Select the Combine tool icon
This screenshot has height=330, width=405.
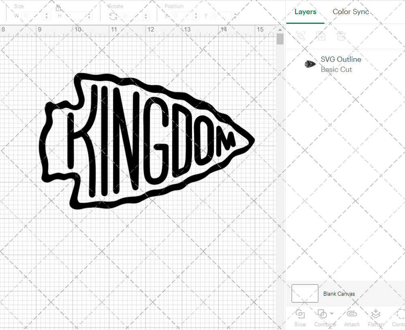322,314
